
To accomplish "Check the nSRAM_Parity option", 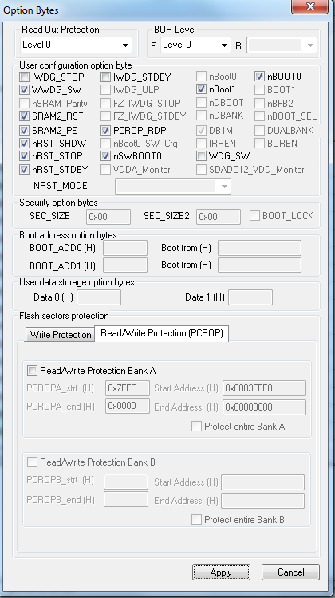I will [x=25, y=103].
